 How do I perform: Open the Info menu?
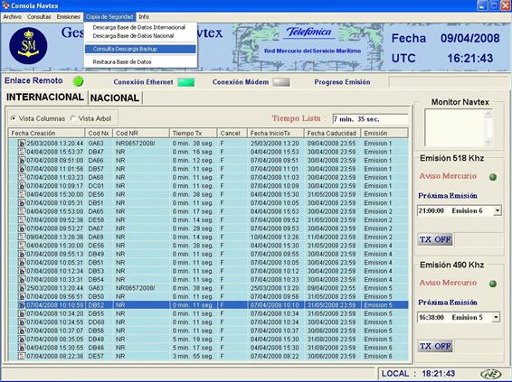pyautogui.click(x=144, y=16)
